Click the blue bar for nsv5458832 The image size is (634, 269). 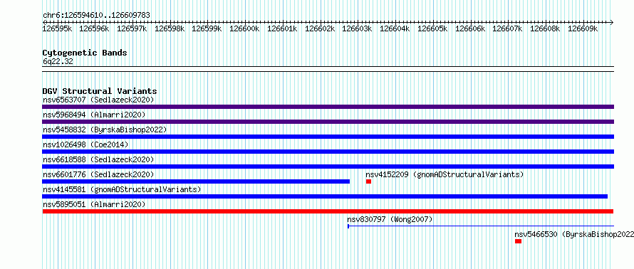[328, 137]
